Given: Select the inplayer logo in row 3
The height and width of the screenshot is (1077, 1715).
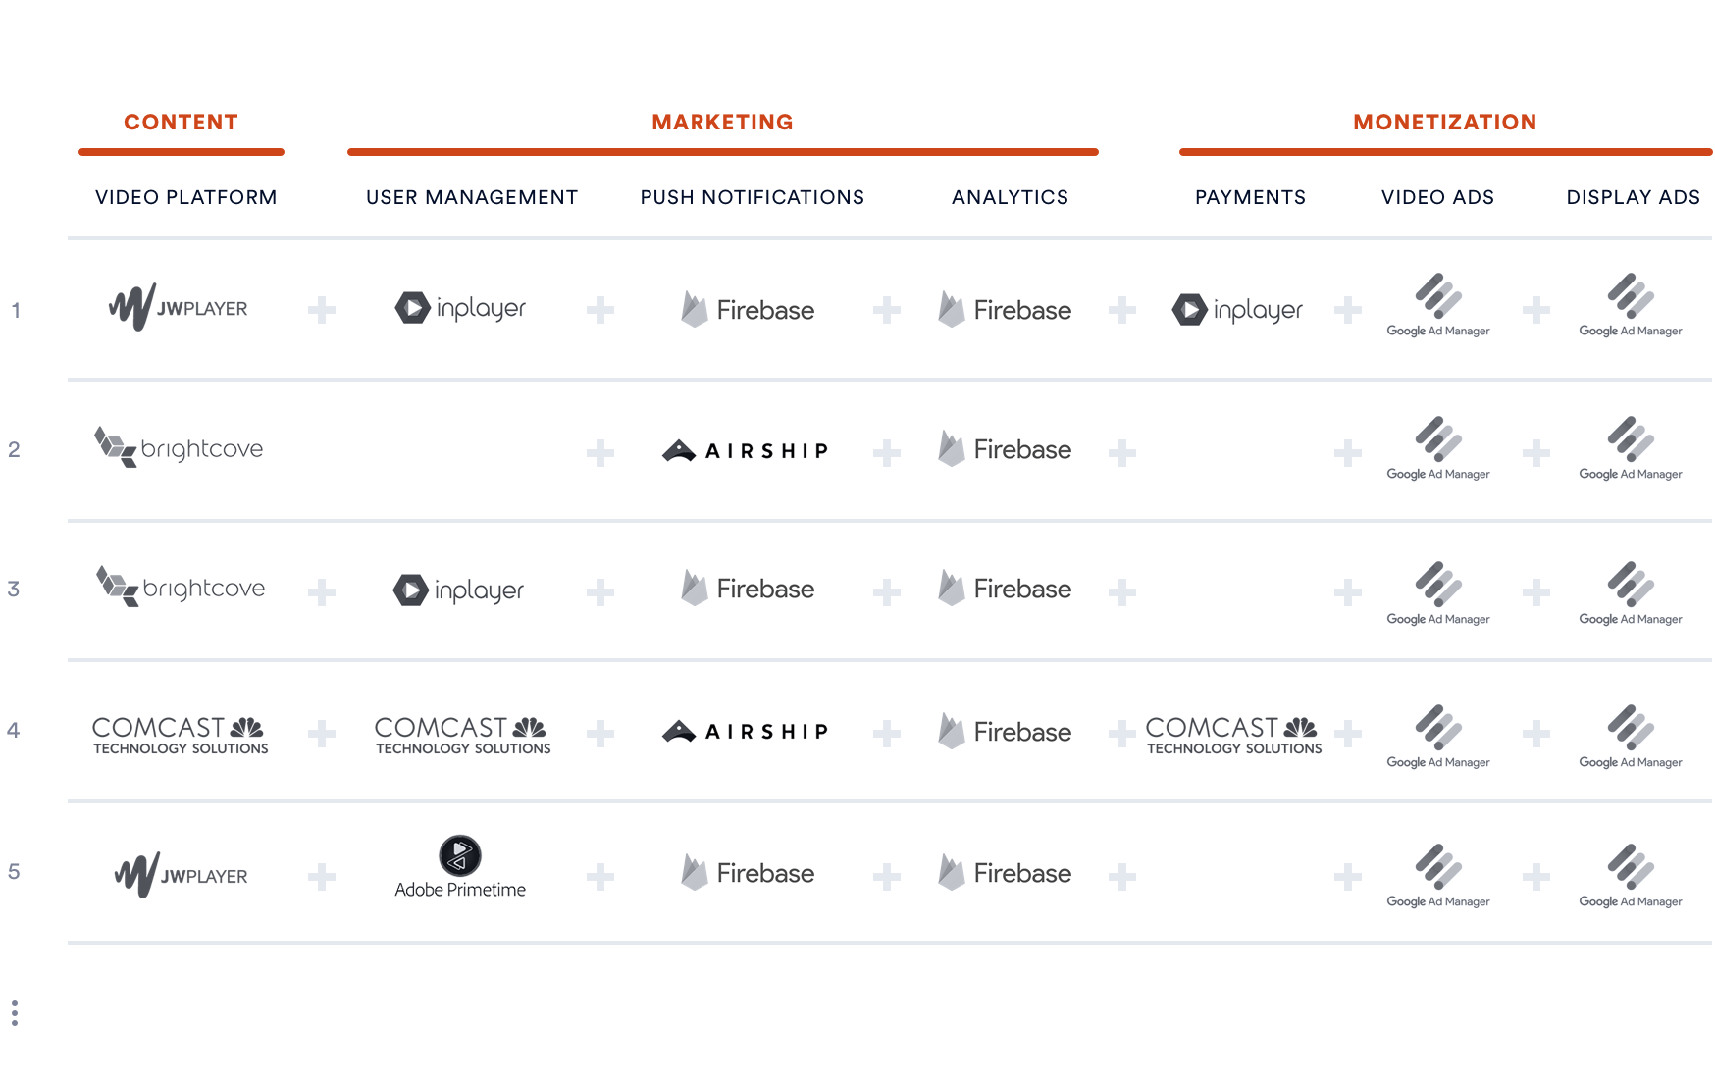Looking at the screenshot, I should (458, 590).
